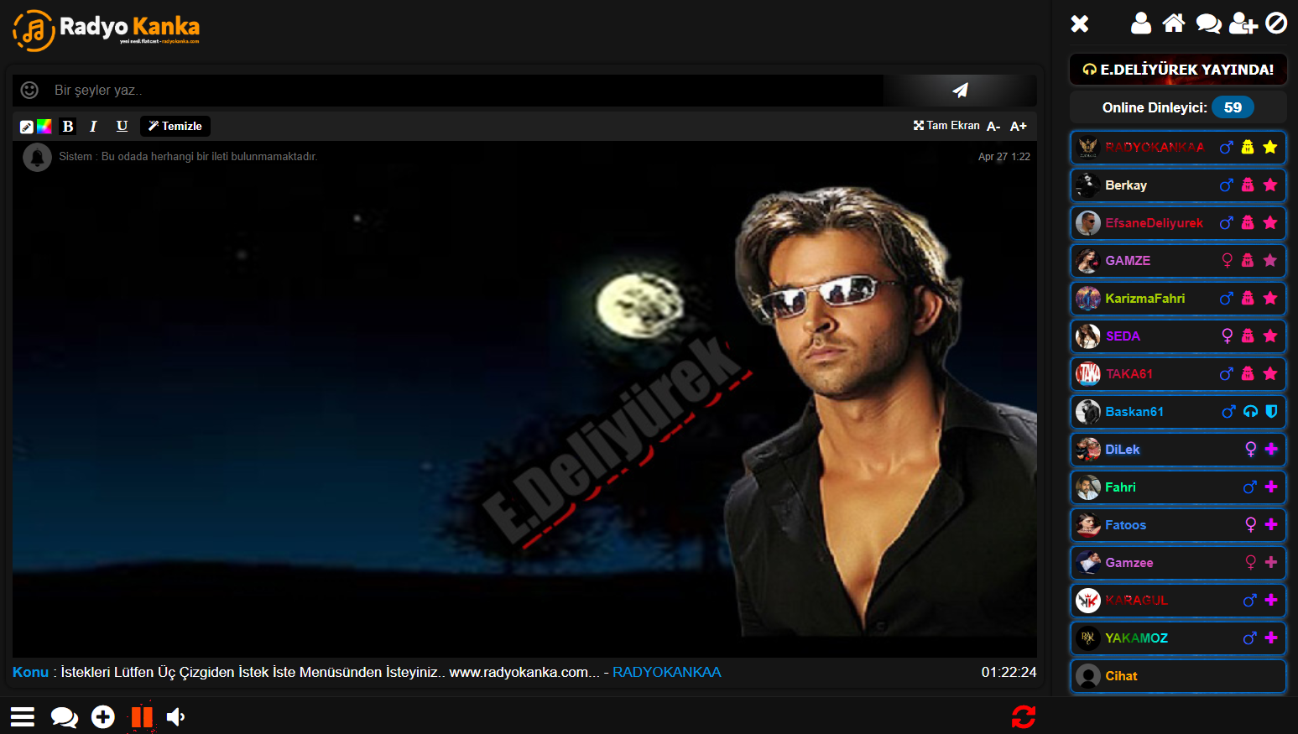Open the add user icon

tap(1243, 23)
